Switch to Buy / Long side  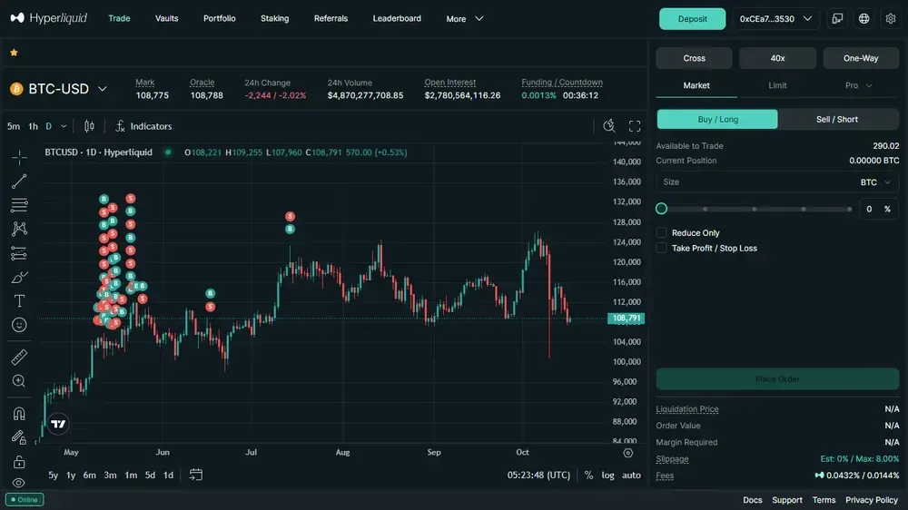tap(717, 119)
